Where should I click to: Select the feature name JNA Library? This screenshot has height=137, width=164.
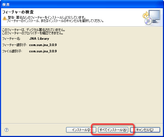[39, 39]
